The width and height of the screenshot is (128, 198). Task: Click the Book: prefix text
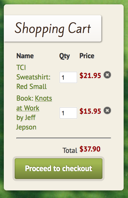tap(25, 98)
